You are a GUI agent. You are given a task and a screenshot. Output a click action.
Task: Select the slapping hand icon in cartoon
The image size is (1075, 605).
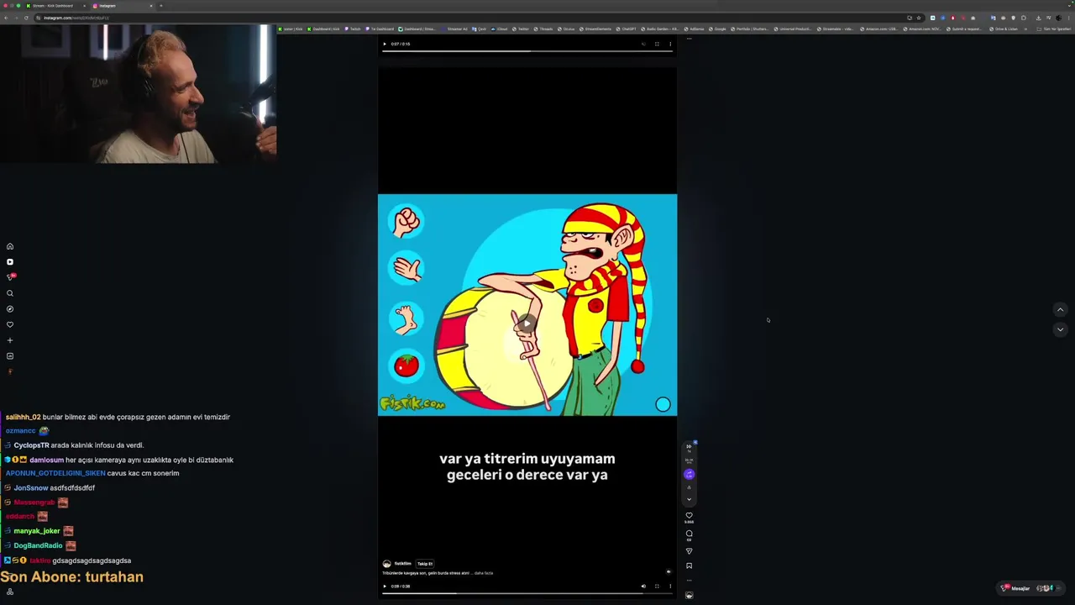[406, 269]
